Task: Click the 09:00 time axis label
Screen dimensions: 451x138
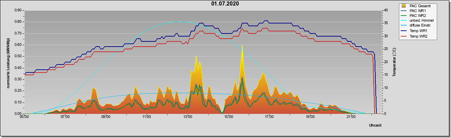Action: 106,117
